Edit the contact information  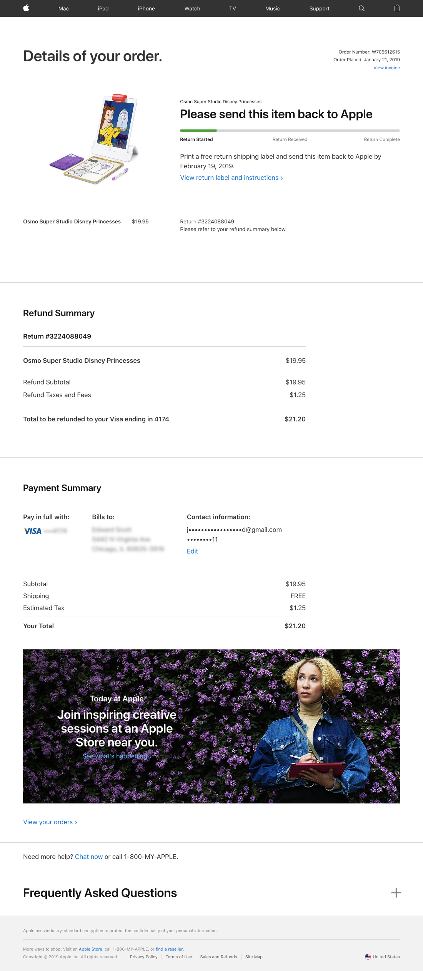[192, 551]
